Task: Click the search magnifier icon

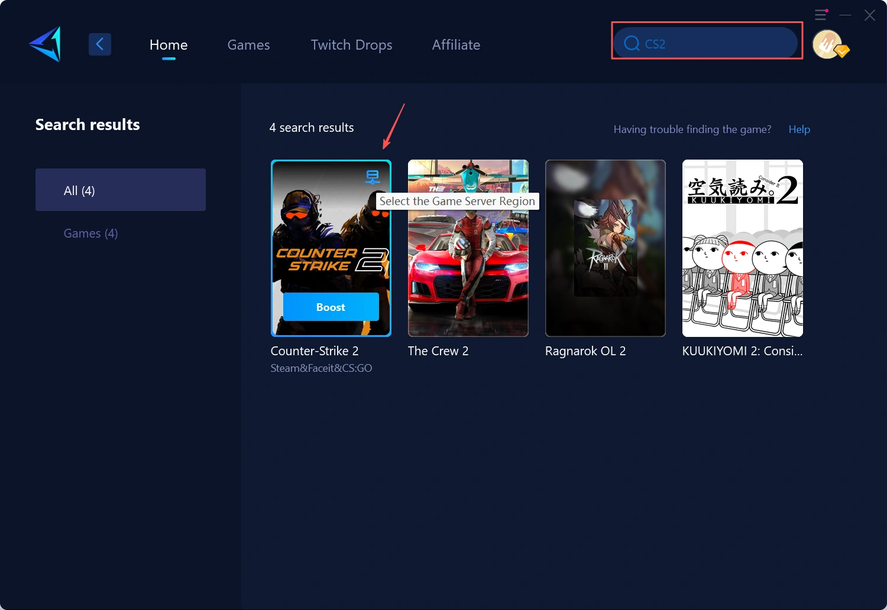Action: tap(632, 44)
